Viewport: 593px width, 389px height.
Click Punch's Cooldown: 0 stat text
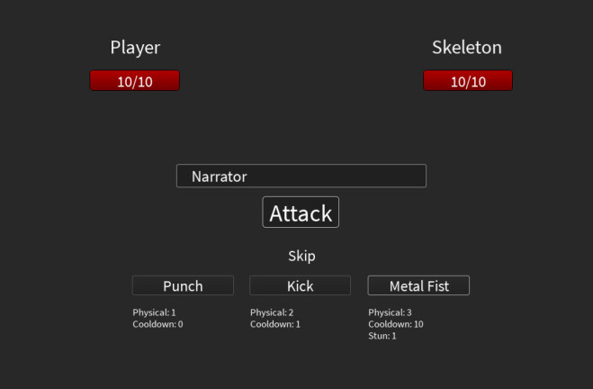pyautogui.click(x=157, y=324)
